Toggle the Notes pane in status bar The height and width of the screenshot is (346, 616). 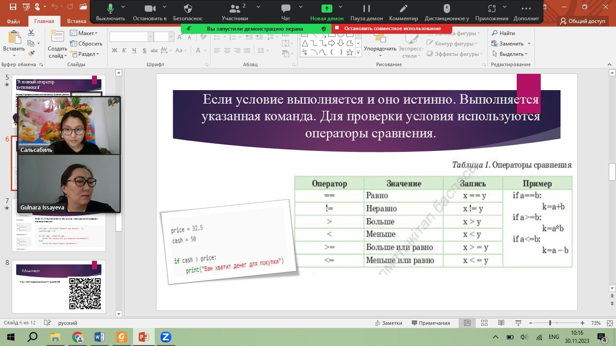(389, 323)
